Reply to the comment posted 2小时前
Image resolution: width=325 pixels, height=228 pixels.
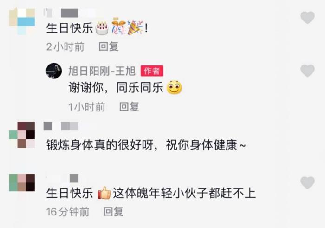pyautogui.click(x=108, y=46)
